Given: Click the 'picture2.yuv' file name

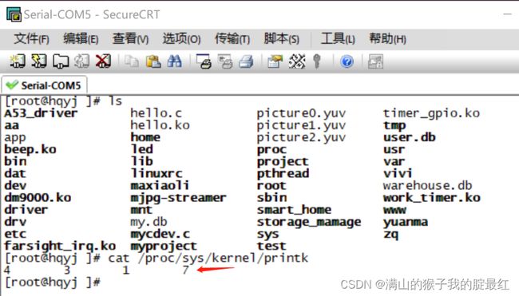Looking at the screenshot, I should tap(301, 137).
